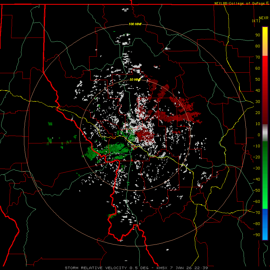The image size is (270, 270).
Task: Click the 50 NMI range ring label
Action: coord(135,79)
